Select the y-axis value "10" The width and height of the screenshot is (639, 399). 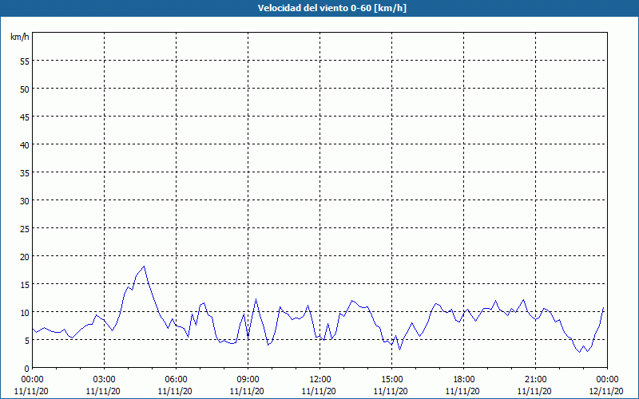pyautogui.click(x=25, y=312)
